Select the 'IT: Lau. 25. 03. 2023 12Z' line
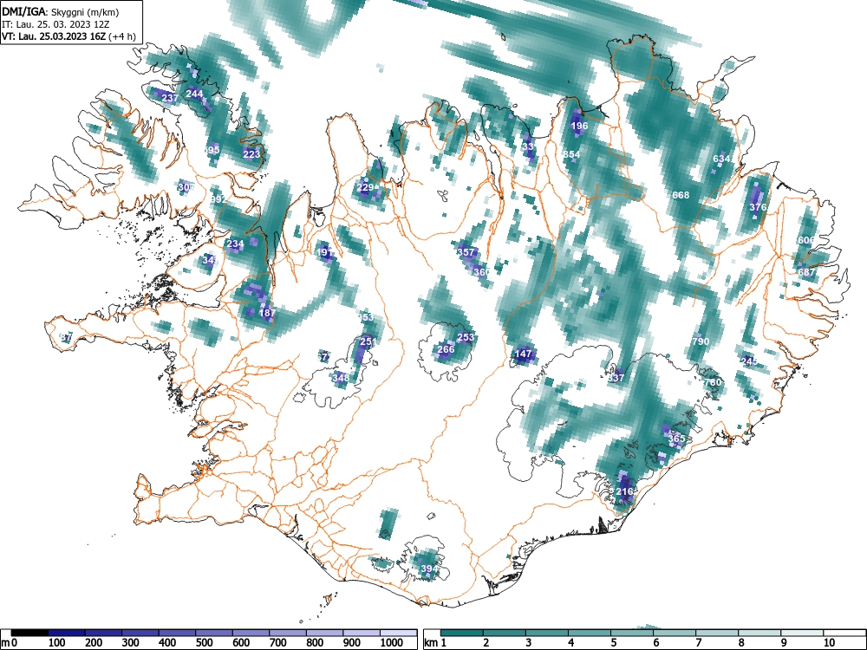 (x=57, y=24)
